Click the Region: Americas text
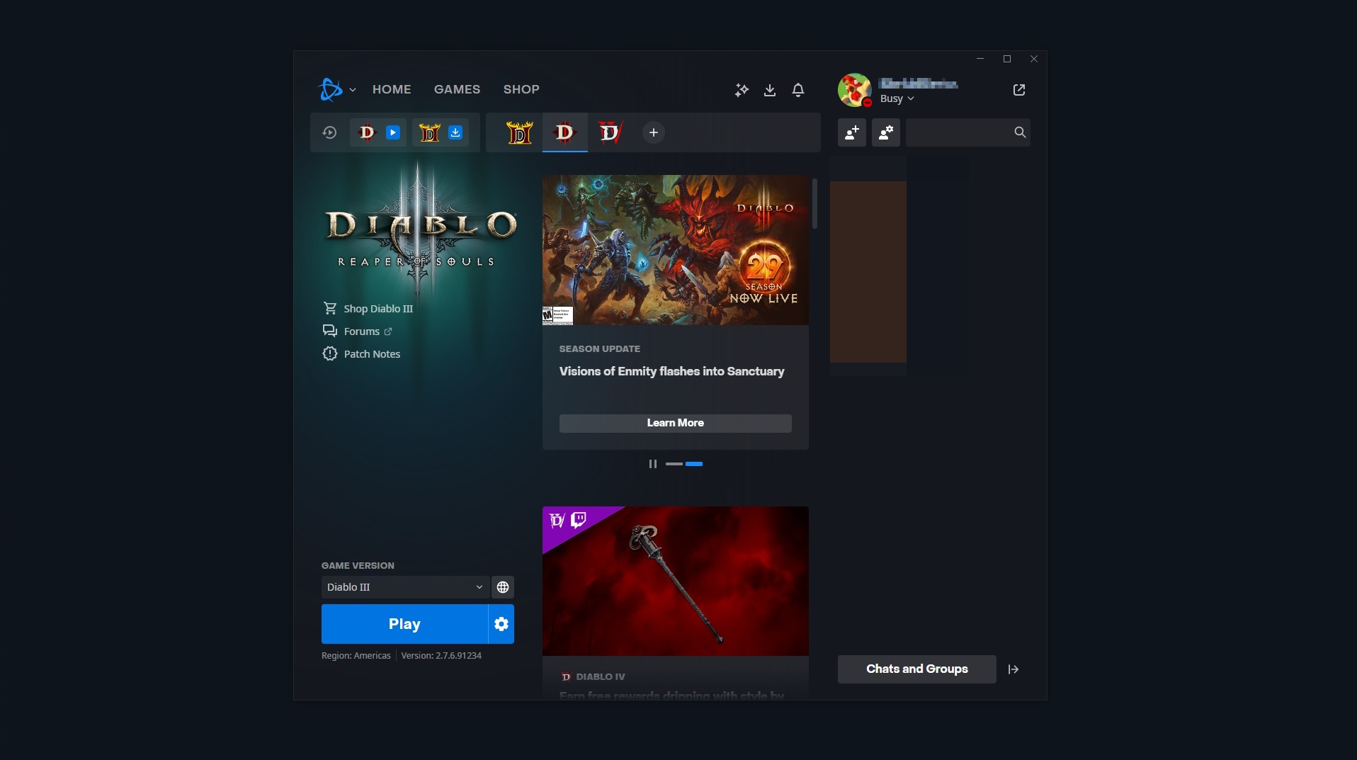The image size is (1357, 760). pos(356,656)
